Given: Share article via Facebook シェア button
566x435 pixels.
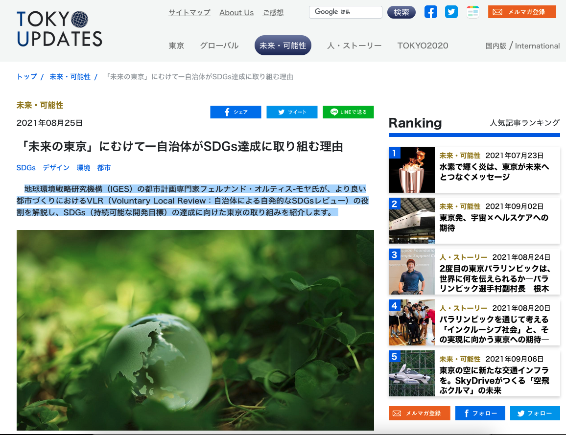Looking at the screenshot, I should click(236, 112).
